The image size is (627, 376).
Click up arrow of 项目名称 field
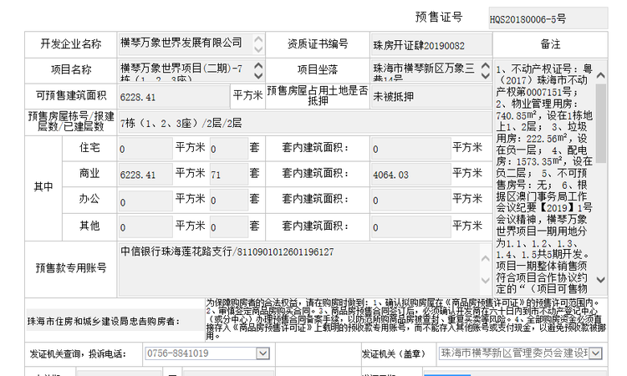(258, 65)
